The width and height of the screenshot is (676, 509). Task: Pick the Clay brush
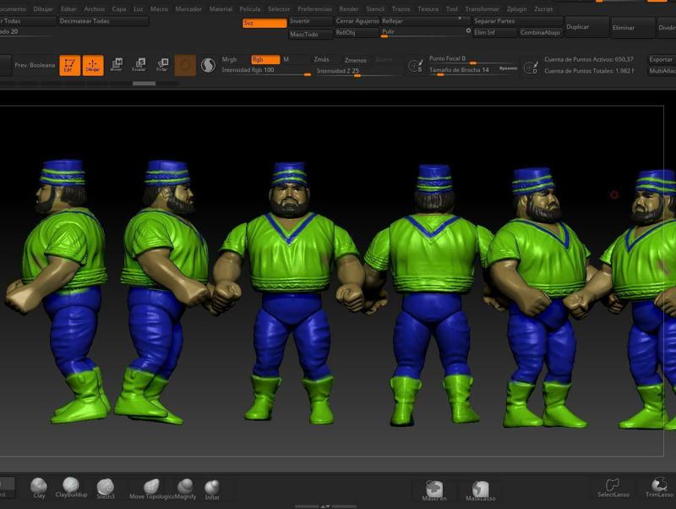pyautogui.click(x=39, y=487)
